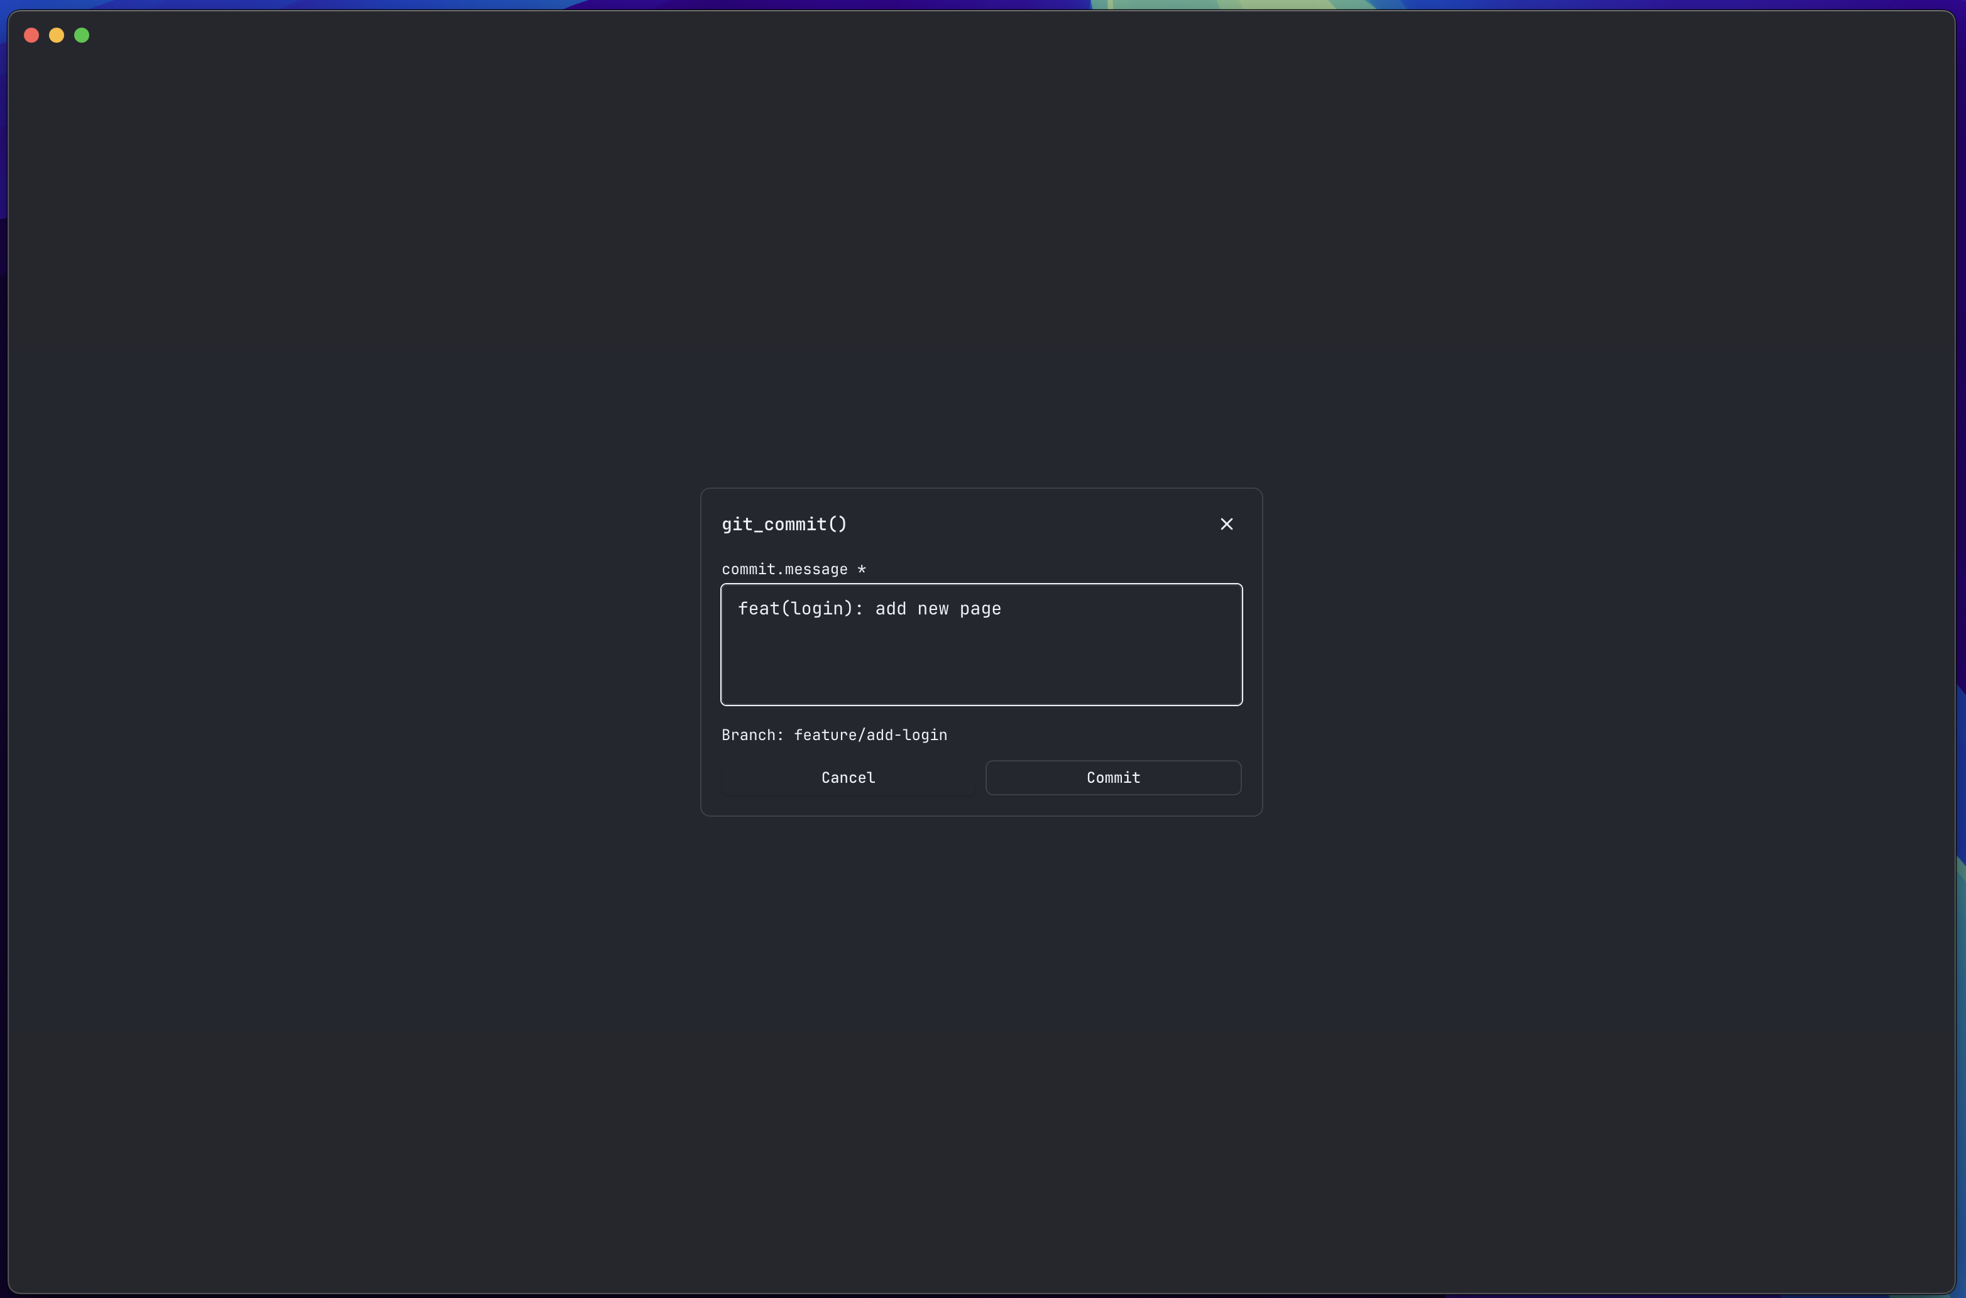
Task: Select the commit message text
Action: 868,608
